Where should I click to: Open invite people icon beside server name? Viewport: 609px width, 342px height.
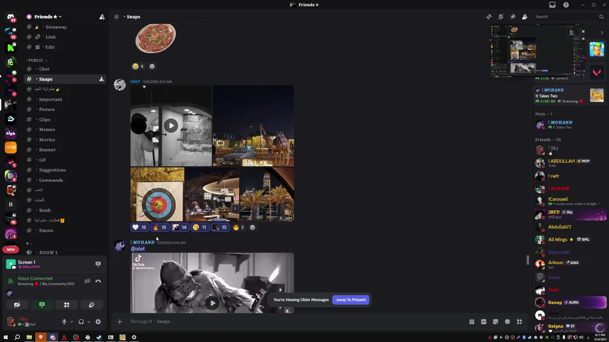[x=102, y=17]
